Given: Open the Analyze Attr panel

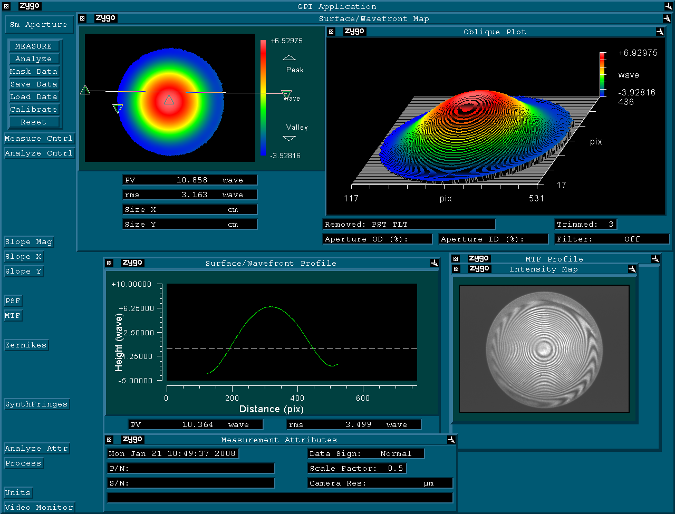Looking at the screenshot, I should [x=36, y=448].
